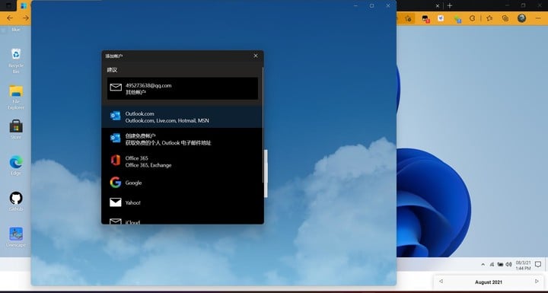Click the battery tray icon
This screenshot has width=548, height=293.
coord(501,265)
